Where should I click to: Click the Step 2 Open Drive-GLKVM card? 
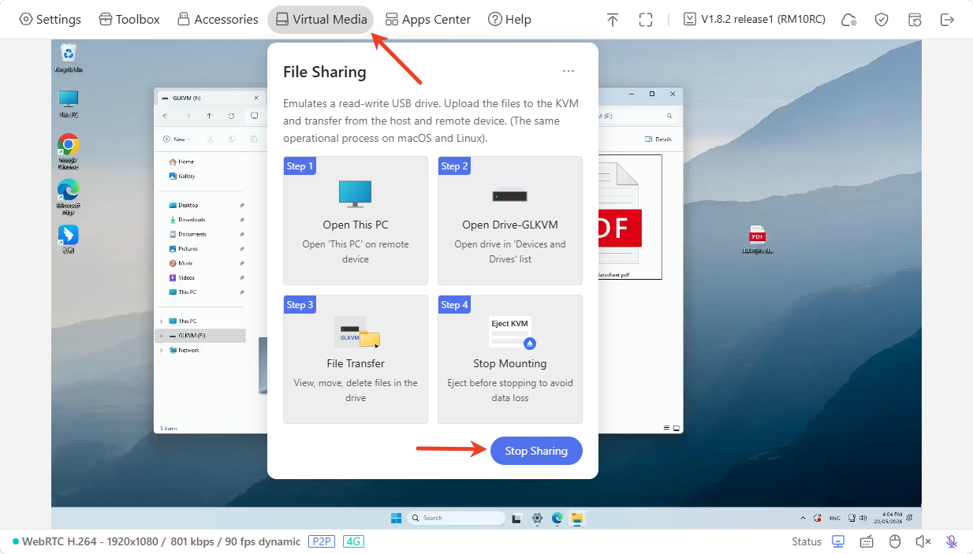point(510,221)
